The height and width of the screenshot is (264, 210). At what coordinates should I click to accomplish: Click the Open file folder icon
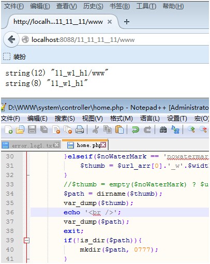click(x=20, y=129)
